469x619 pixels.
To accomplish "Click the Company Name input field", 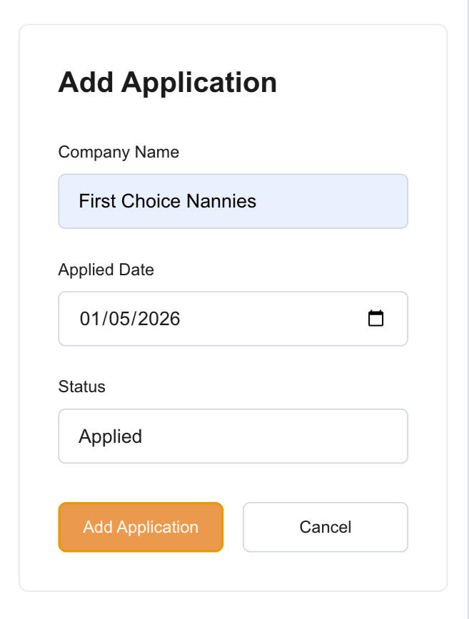I will 233,201.
